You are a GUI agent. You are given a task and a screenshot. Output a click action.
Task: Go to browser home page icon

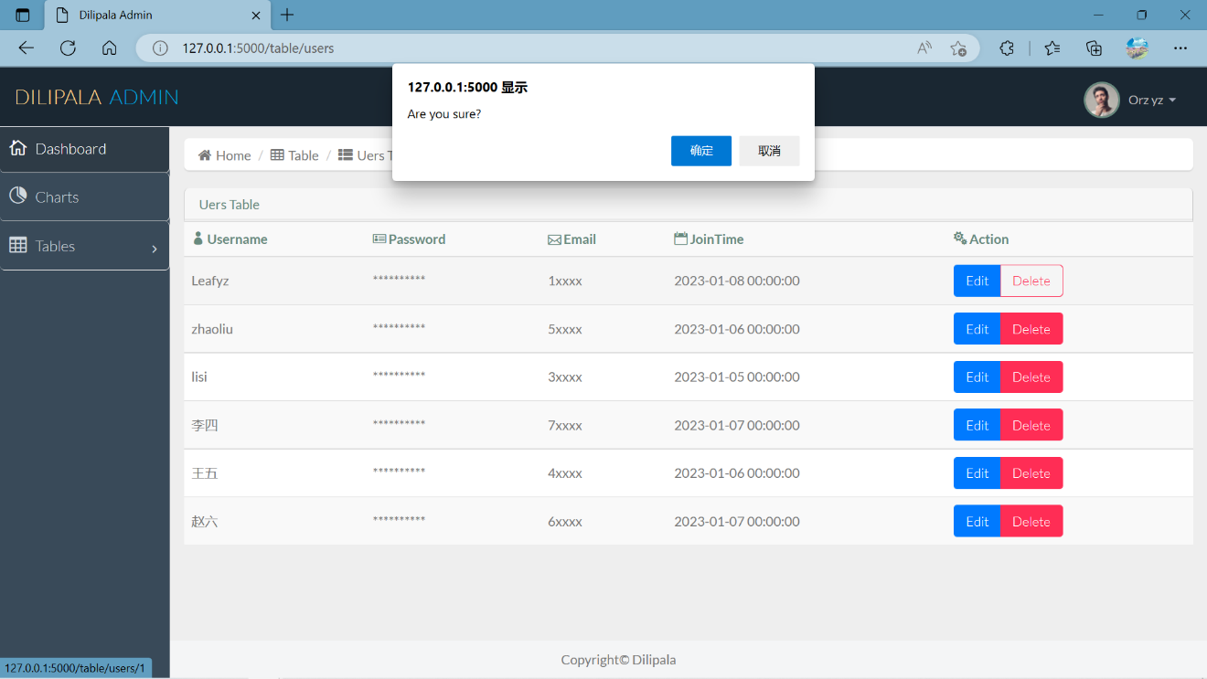(109, 48)
